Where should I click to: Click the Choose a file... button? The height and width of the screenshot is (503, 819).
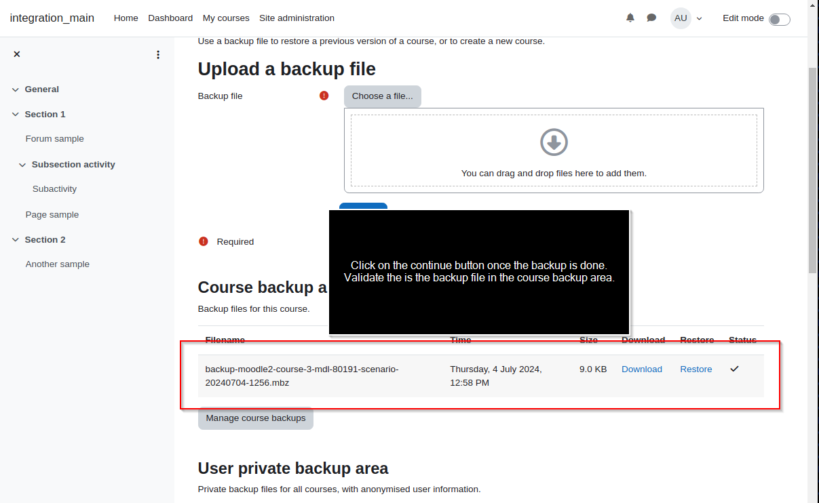click(x=383, y=96)
